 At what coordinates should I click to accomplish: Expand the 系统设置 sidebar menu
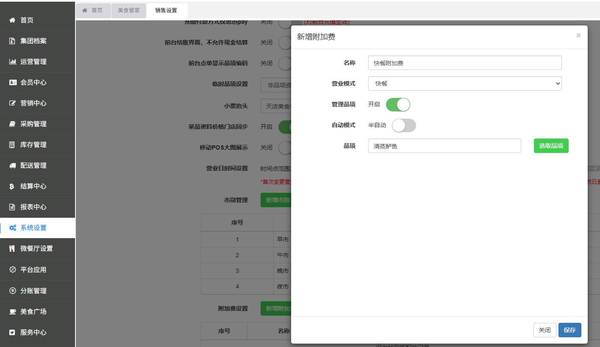38,228
